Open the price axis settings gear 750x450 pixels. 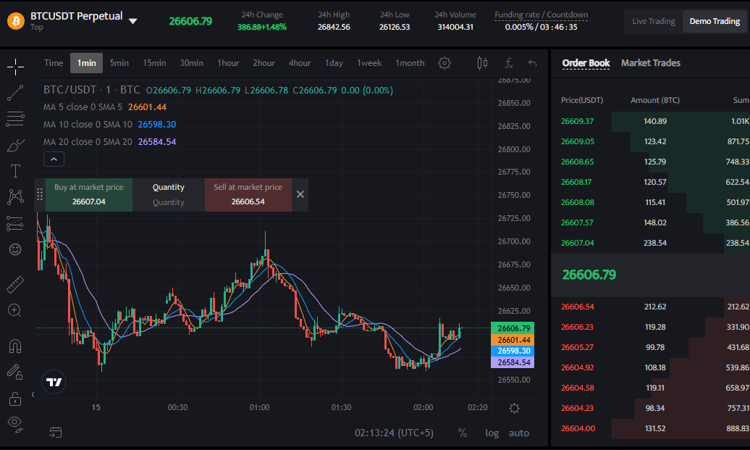click(514, 409)
